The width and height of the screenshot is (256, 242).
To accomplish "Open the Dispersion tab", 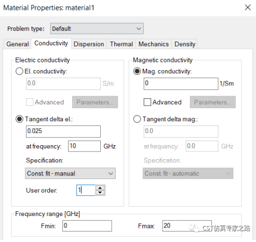I will (89, 44).
